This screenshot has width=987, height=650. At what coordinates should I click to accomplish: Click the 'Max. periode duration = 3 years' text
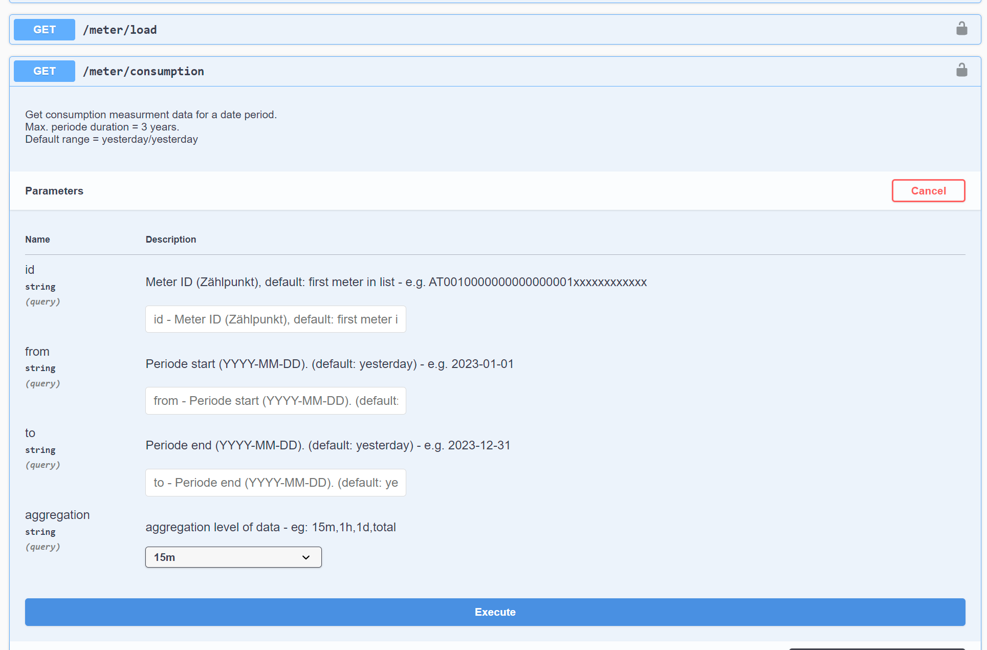pos(102,127)
